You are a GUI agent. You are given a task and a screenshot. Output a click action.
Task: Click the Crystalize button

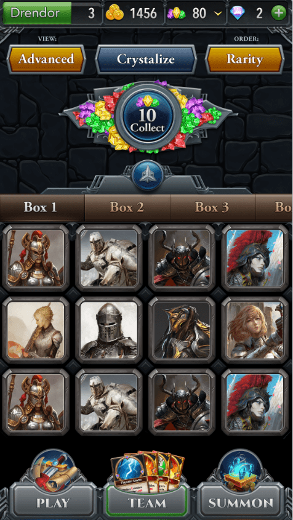[146, 59]
